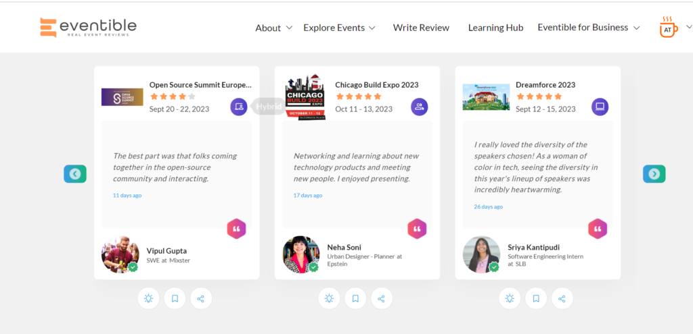Click star rating of Open Source Summit
This screenshot has height=334, width=693.
173,96
